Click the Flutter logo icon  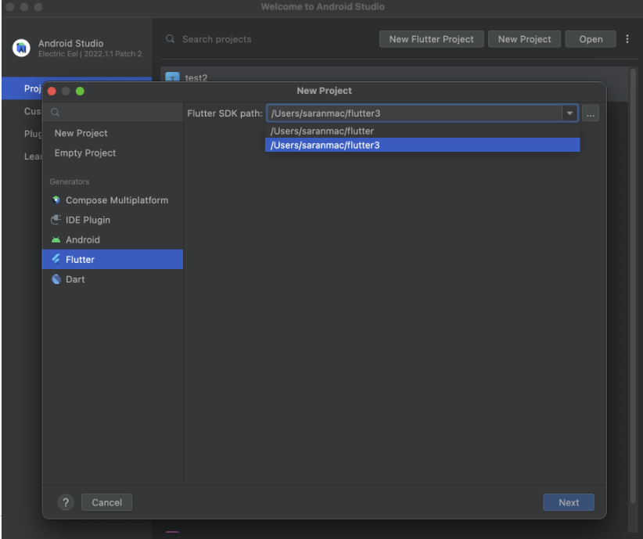(x=56, y=259)
